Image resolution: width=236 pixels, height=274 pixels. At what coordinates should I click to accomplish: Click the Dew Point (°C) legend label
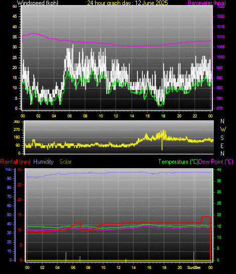(x=216, y=162)
